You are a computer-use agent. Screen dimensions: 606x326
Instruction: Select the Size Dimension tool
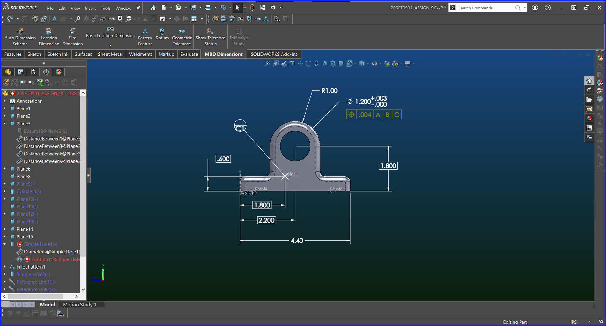(73, 37)
